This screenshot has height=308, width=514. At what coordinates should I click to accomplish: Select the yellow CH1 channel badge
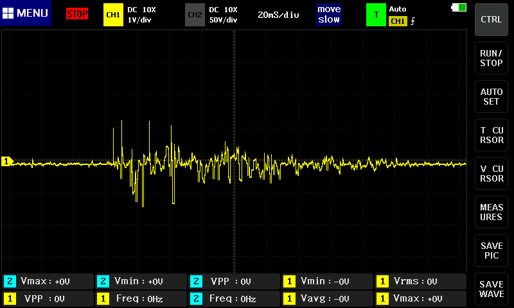coord(112,14)
